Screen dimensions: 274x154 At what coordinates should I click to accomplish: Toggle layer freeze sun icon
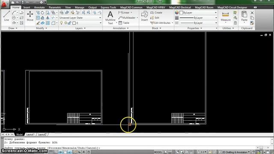pyautogui.click(x=66, y=23)
